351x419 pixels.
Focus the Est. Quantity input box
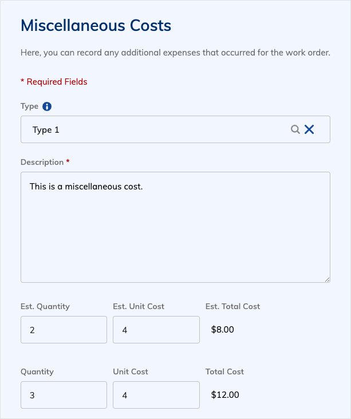tap(64, 330)
